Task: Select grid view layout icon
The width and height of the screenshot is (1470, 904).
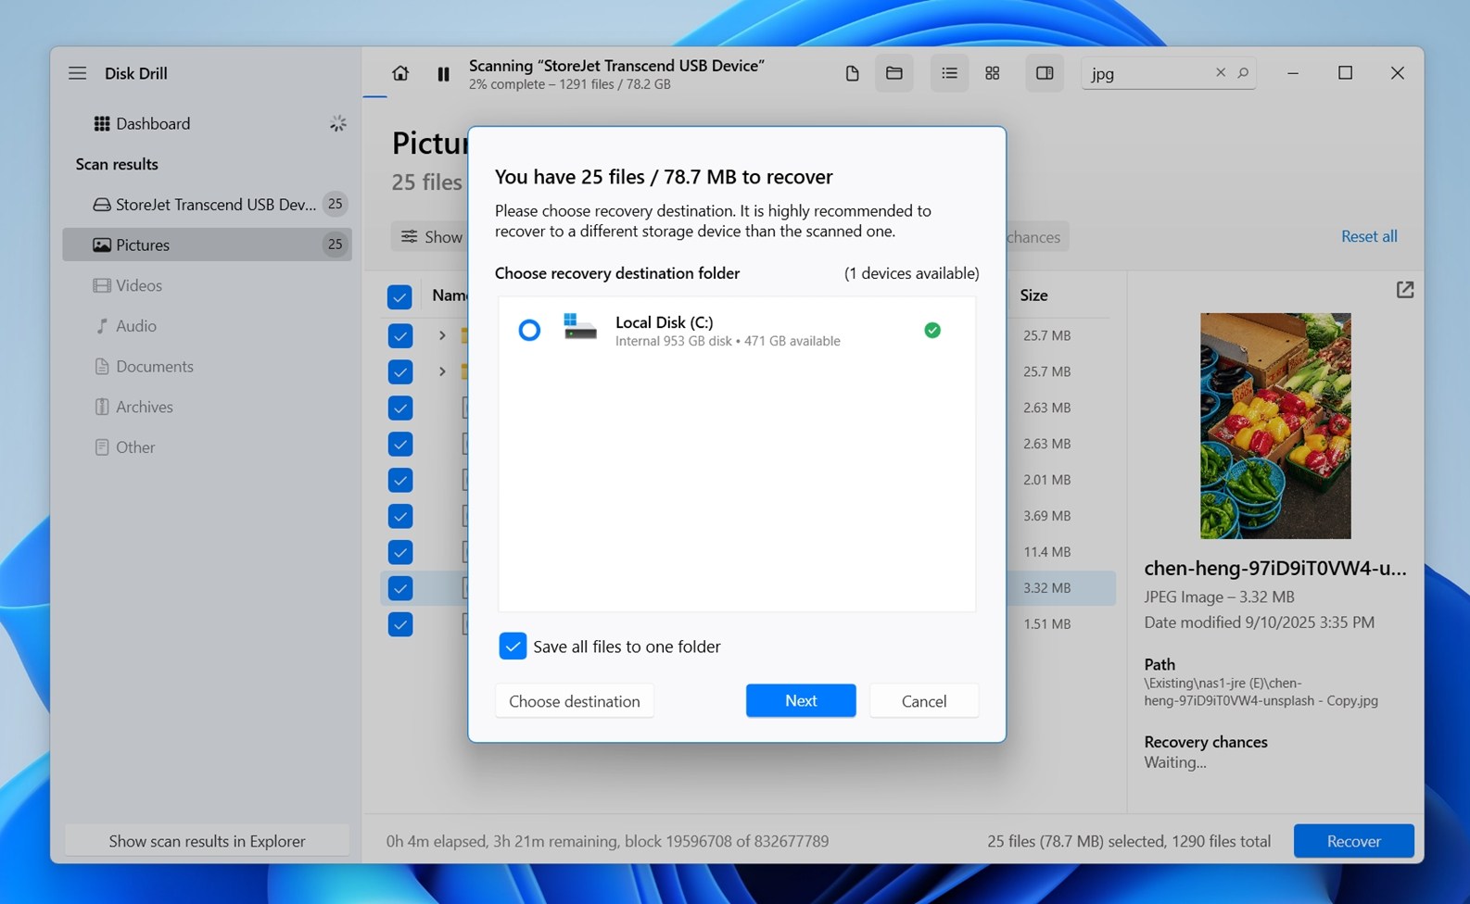Action: coord(993,73)
